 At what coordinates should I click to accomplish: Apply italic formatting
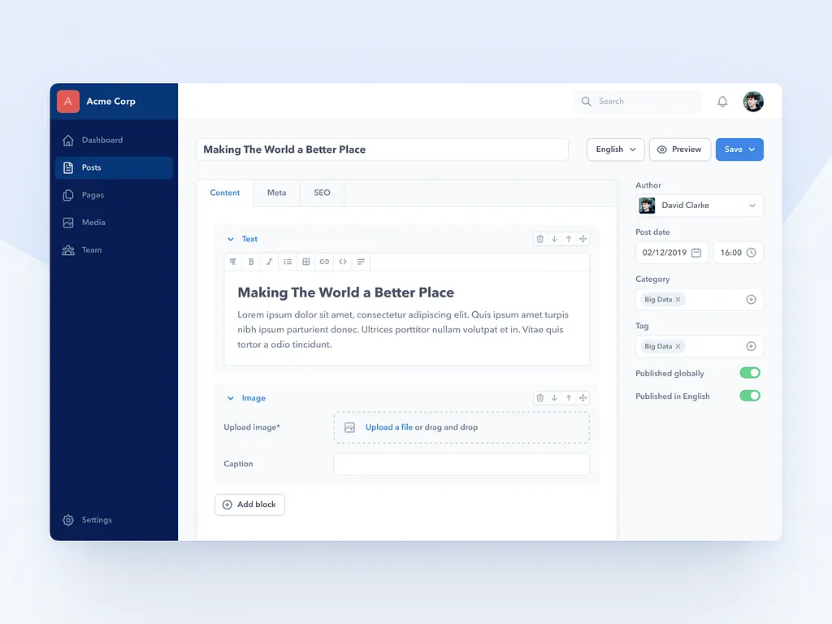coord(269,262)
